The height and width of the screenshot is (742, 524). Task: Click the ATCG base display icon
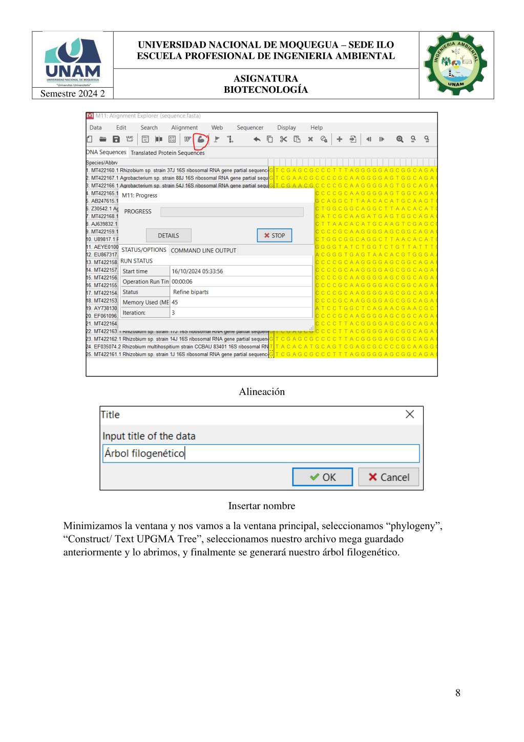click(x=172, y=139)
